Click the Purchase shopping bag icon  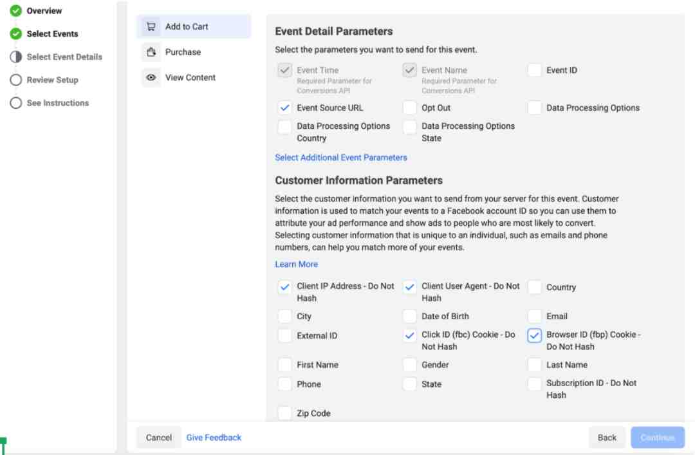151,52
